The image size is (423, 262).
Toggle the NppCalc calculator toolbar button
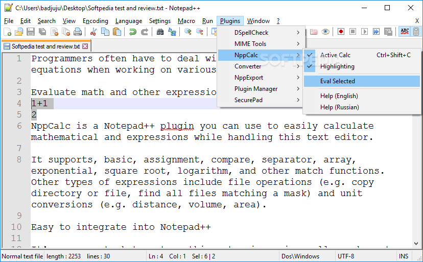[416, 32]
